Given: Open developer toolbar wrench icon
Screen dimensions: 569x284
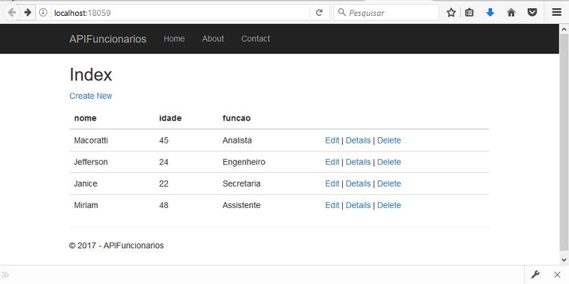Looking at the screenshot, I should (x=535, y=274).
